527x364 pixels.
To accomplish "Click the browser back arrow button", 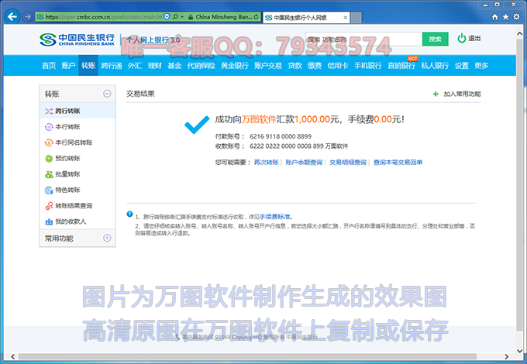I will point(11,15).
